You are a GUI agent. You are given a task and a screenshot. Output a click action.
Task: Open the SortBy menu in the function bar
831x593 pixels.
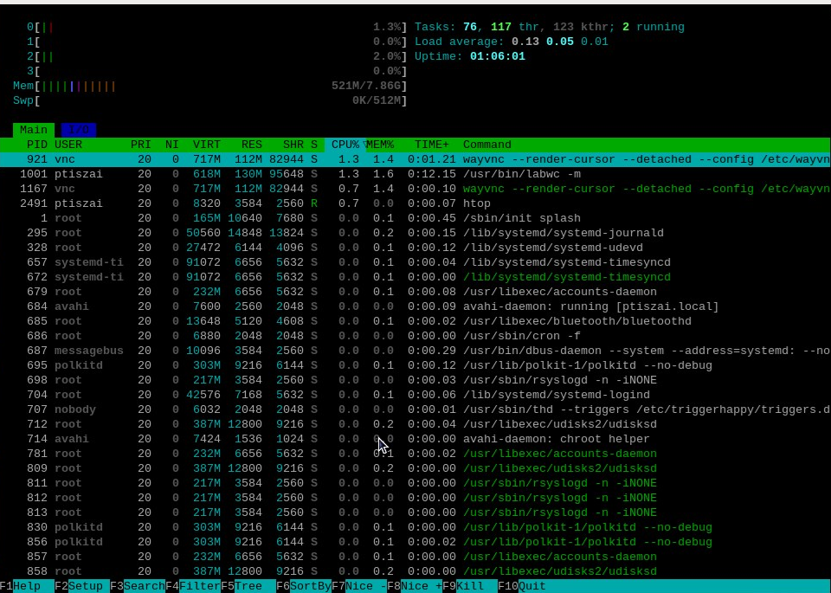pyautogui.click(x=304, y=586)
